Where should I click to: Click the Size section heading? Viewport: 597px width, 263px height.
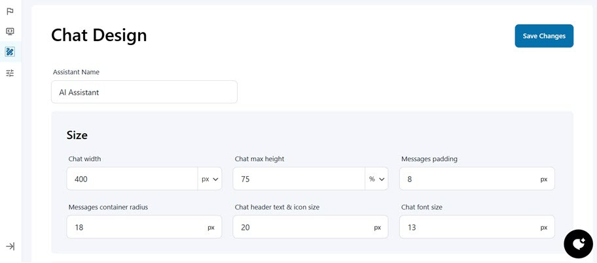point(77,135)
